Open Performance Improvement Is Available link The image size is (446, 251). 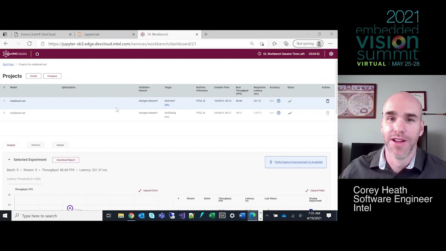pos(298,162)
